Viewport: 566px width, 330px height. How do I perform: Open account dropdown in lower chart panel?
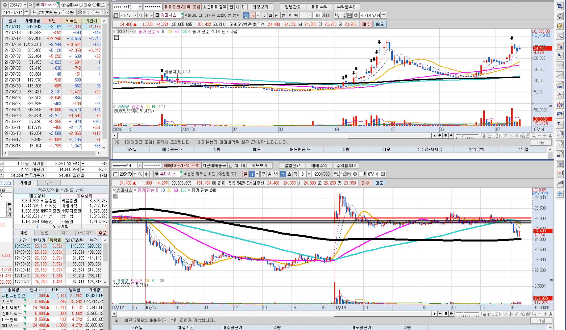click(x=140, y=166)
